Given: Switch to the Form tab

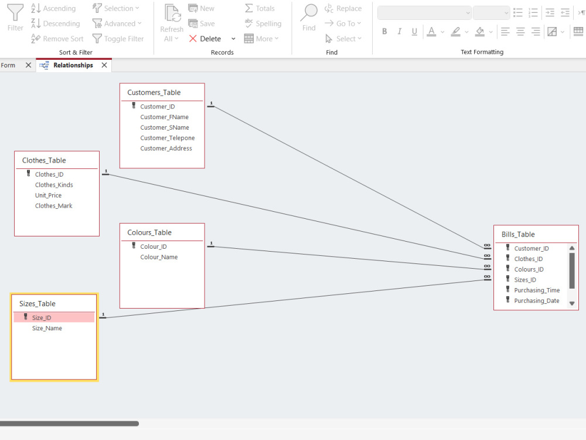Looking at the screenshot, I should [x=8, y=65].
